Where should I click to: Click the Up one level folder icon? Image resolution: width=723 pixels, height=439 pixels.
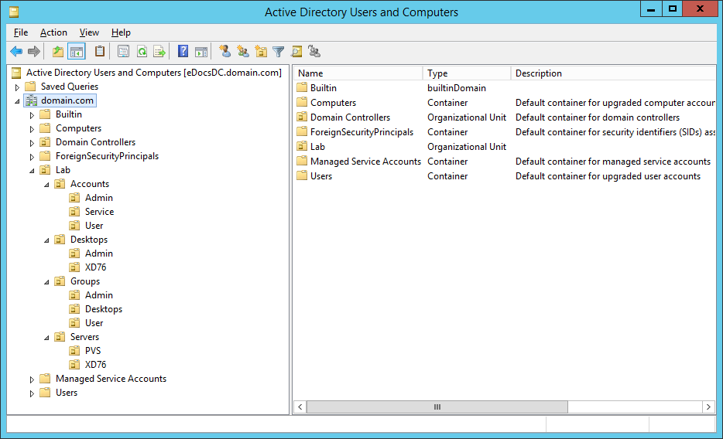tap(58, 52)
